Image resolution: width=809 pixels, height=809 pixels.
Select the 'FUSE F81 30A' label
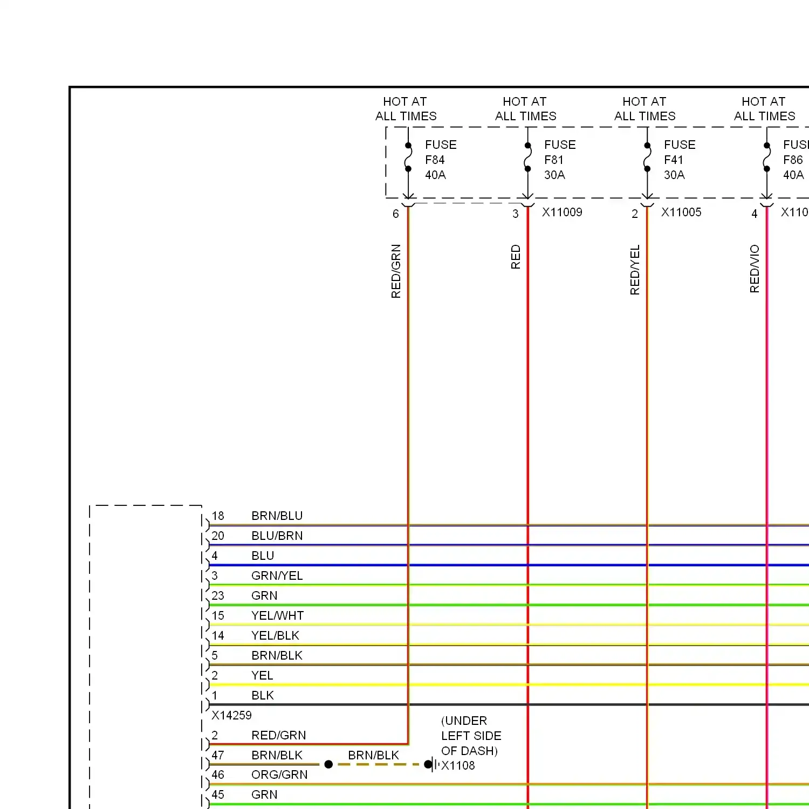coord(560,160)
